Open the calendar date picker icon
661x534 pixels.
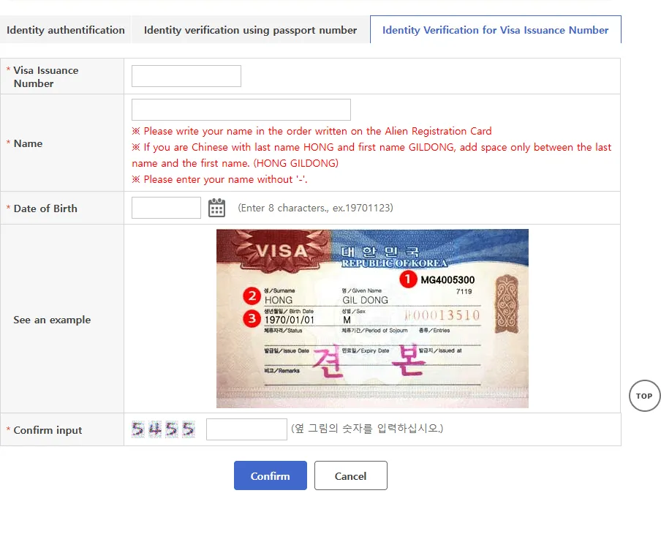click(216, 208)
